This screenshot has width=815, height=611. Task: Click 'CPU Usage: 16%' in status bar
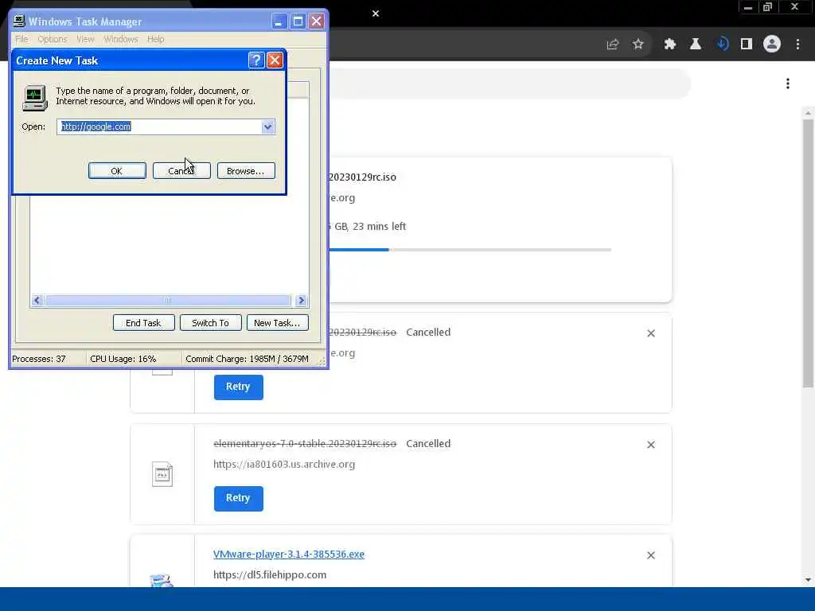(x=123, y=359)
